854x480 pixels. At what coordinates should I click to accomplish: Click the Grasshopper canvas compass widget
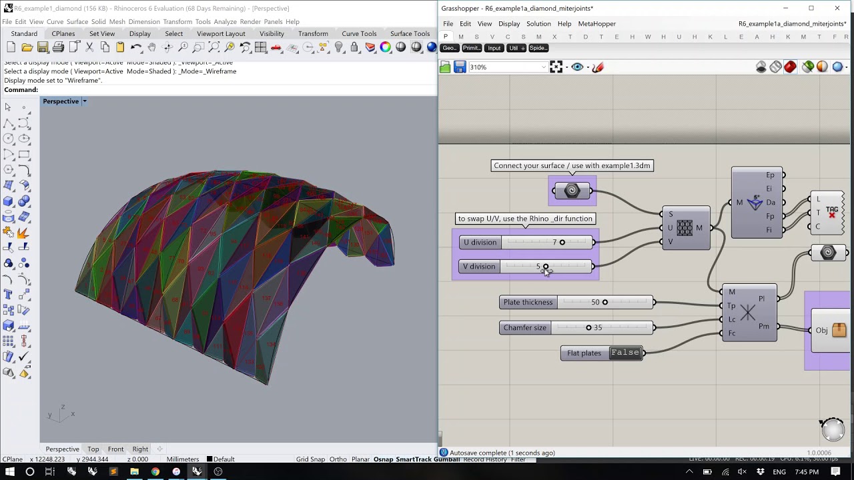[833, 429]
